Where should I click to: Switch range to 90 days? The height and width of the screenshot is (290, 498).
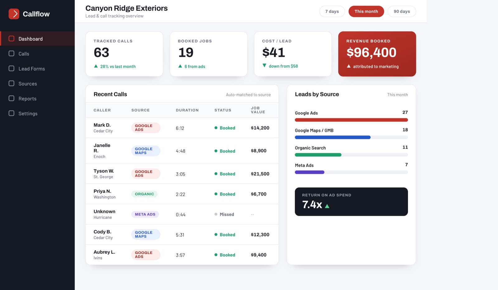402,12
